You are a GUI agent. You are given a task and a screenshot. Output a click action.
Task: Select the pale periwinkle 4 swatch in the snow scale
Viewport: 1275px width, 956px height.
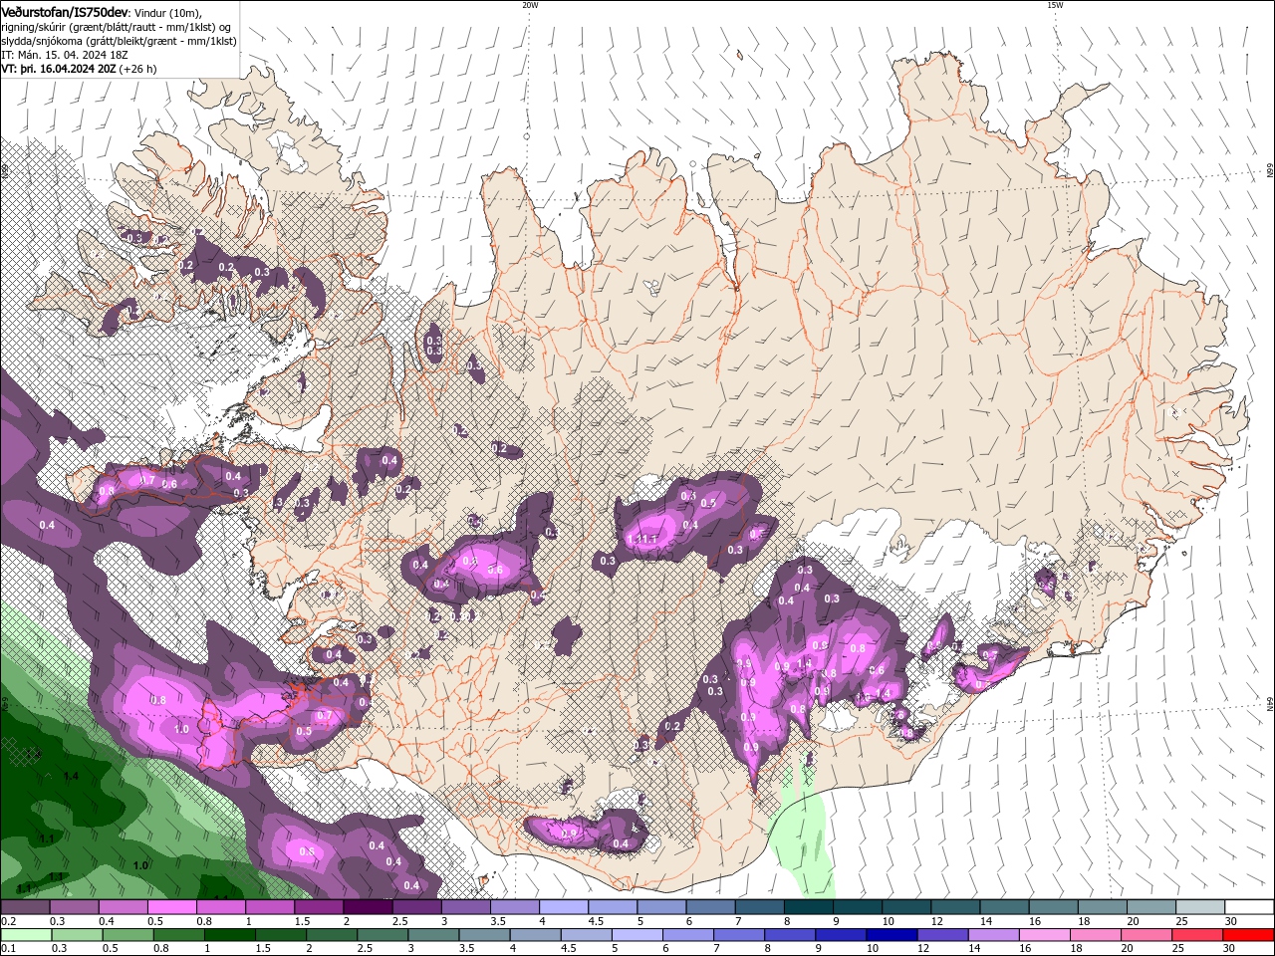point(563,907)
